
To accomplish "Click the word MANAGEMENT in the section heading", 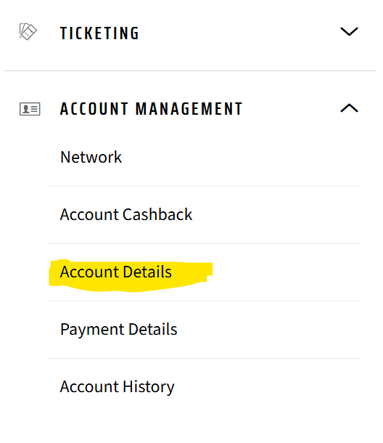I will pyautogui.click(x=189, y=109).
